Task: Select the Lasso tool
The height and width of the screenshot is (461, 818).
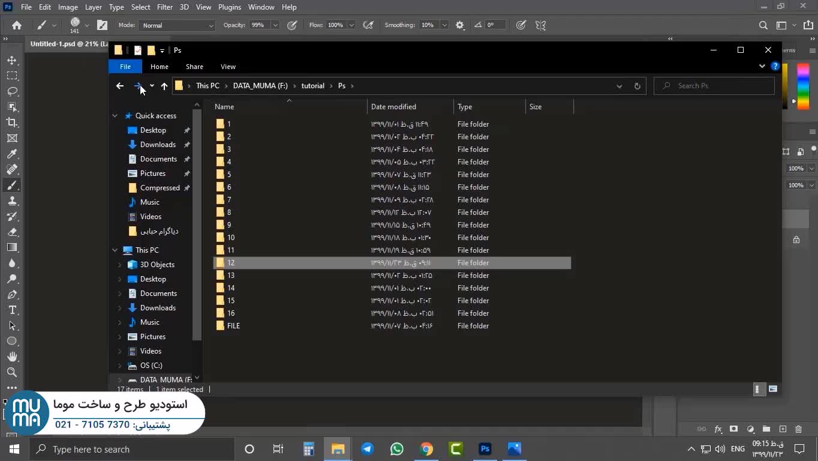Action: coord(12,91)
